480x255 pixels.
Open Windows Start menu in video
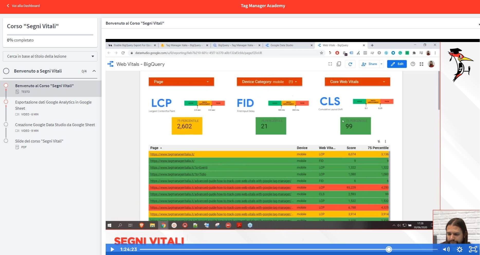pos(110,225)
